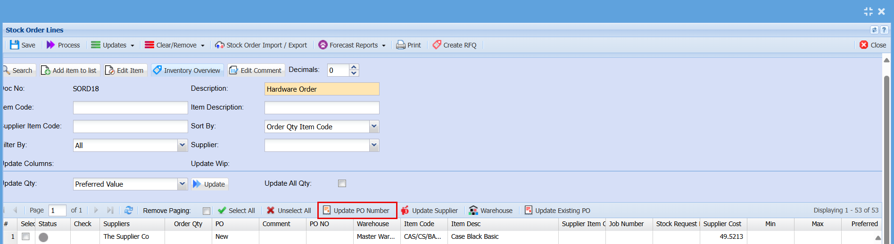
Task: Toggle the Remove Paging checkbox
Action: click(x=207, y=211)
